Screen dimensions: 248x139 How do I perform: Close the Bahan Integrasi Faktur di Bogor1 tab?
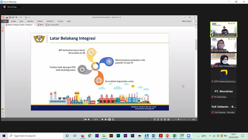[x=35, y=25]
